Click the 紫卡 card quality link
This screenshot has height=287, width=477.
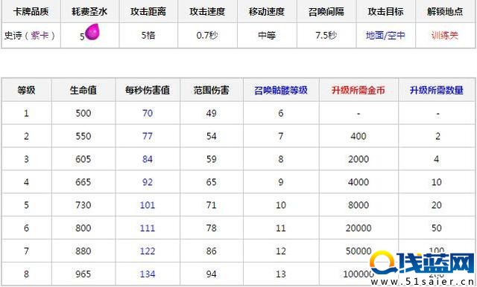tap(40, 36)
